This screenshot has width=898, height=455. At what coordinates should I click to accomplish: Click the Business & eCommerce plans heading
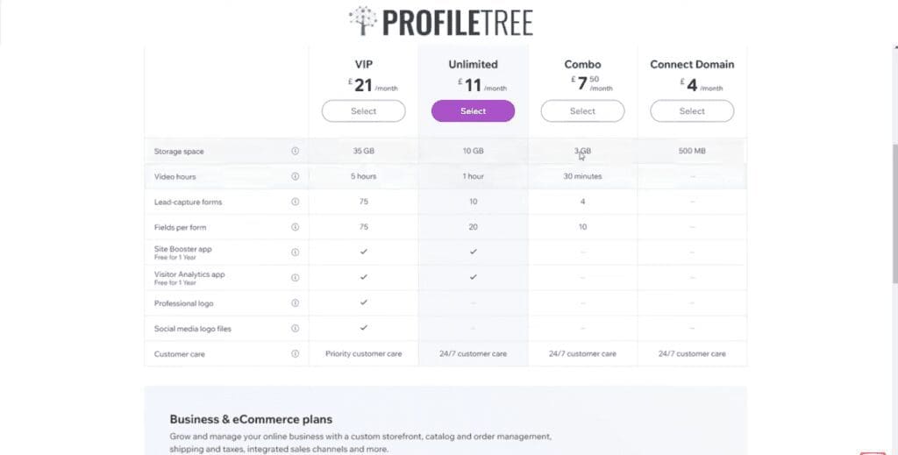[251, 419]
